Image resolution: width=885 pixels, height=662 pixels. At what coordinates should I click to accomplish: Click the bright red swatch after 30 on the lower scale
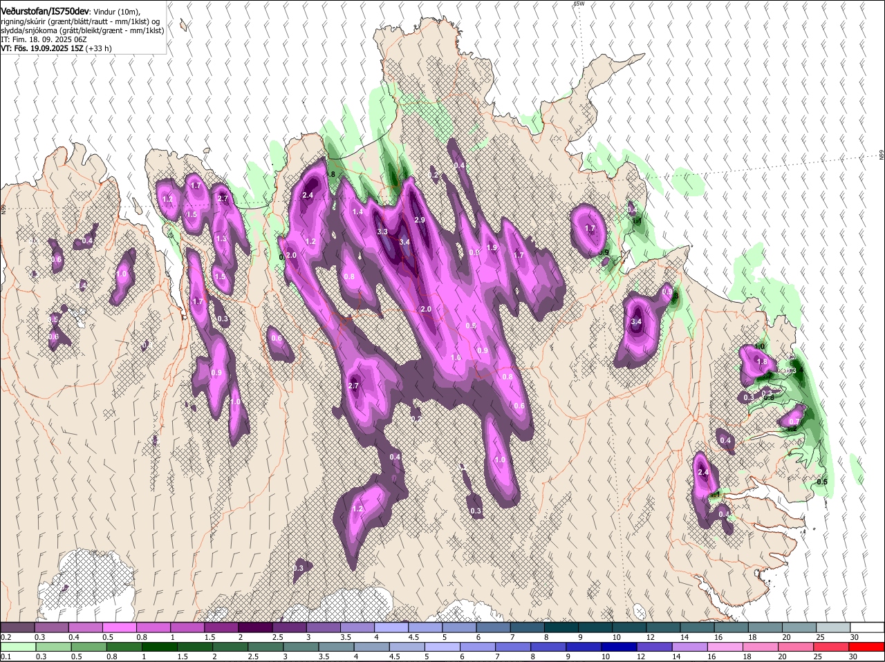[x=868, y=647]
